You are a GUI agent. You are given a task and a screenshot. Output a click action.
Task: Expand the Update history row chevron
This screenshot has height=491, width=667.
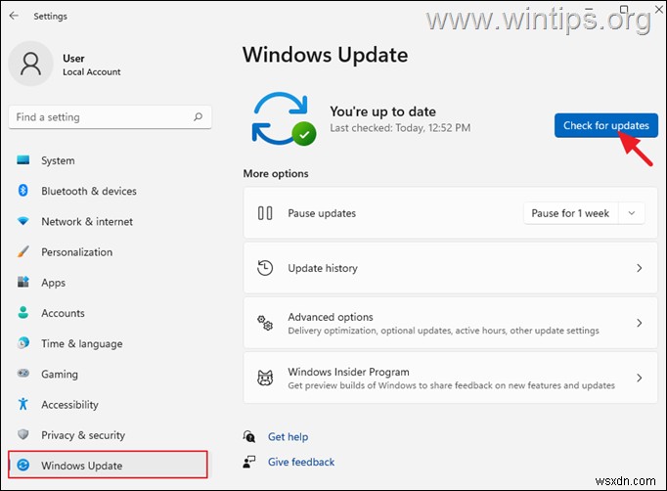point(640,268)
